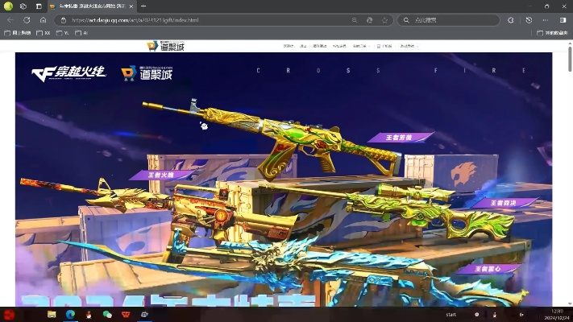Image resolution: width=573 pixels, height=322 pixels.
Task: Open the other favorites folder at right
Action: (x=552, y=33)
